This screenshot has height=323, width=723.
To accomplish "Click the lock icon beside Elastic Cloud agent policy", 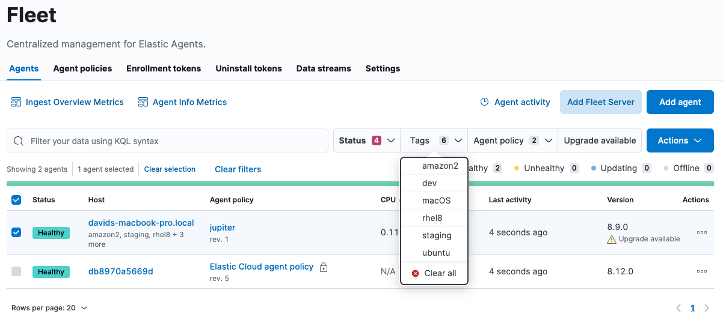I will (324, 267).
